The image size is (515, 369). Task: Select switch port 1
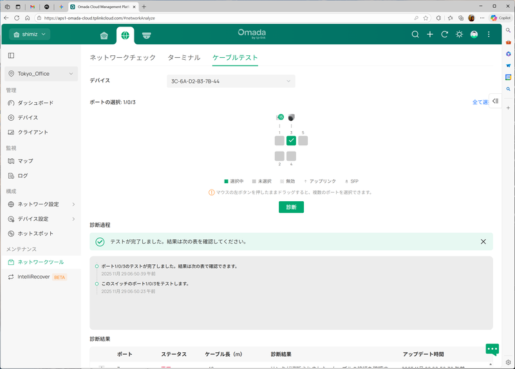279,141
